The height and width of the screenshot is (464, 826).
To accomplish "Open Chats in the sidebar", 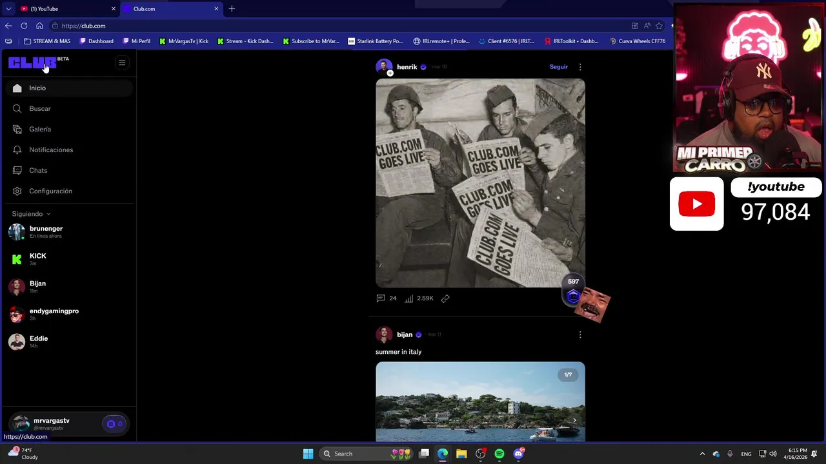I will pos(68,170).
